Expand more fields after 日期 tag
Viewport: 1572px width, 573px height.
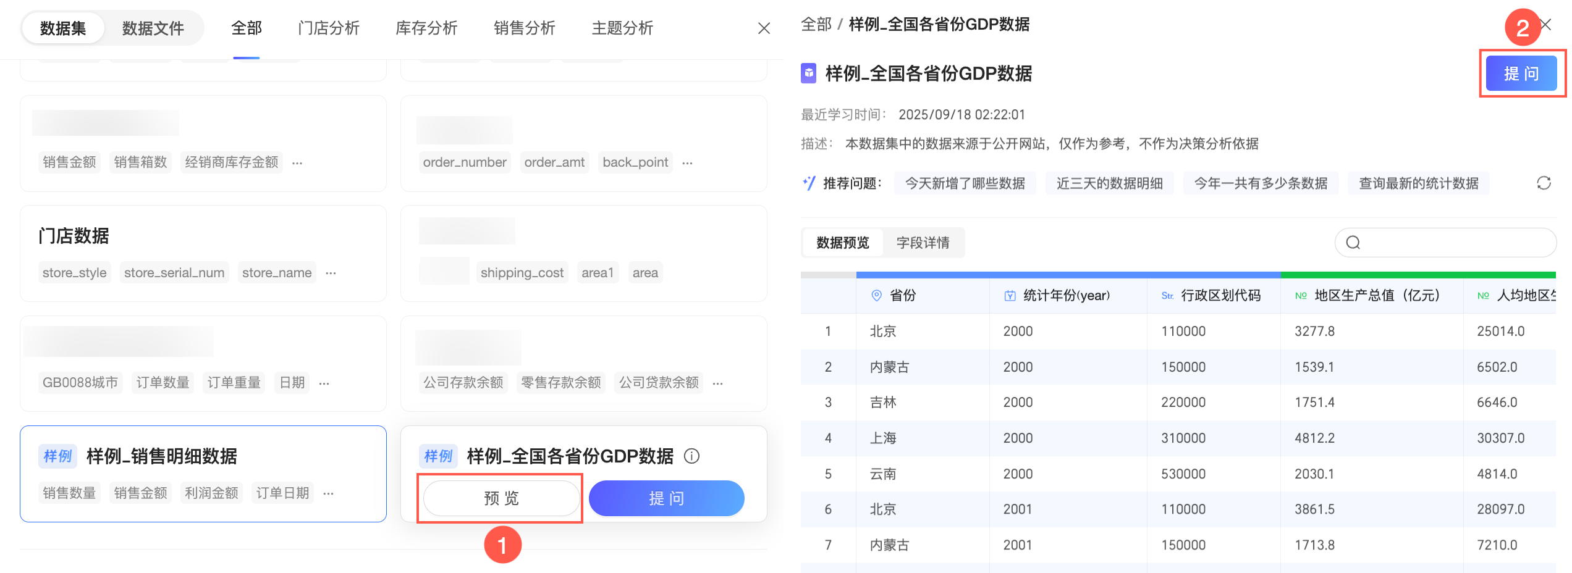pyautogui.click(x=324, y=383)
